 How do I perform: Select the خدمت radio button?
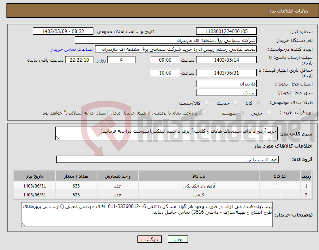click(x=235, y=102)
